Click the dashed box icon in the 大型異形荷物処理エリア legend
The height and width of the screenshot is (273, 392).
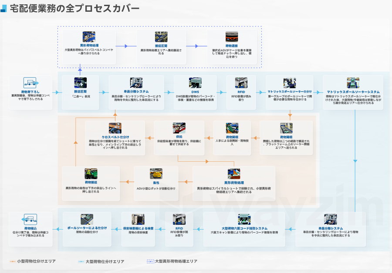150,261
